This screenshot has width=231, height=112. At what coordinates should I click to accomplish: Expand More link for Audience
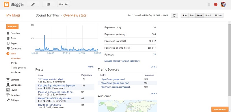pos(154,93)
